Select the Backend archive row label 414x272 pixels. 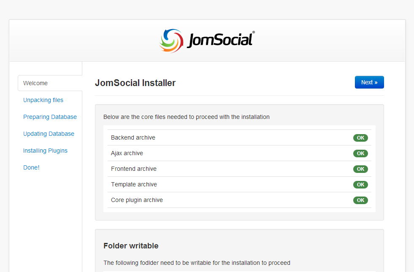click(x=133, y=137)
